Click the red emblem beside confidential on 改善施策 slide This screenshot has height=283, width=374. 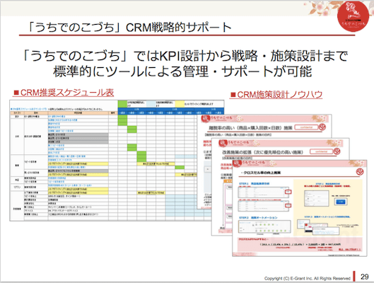pos(337,151)
